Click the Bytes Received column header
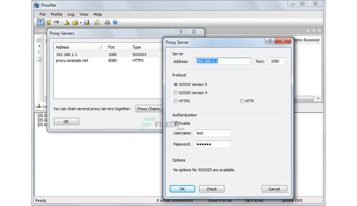Screen dimensions: 357x206 pyautogui.click(x=306, y=40)
